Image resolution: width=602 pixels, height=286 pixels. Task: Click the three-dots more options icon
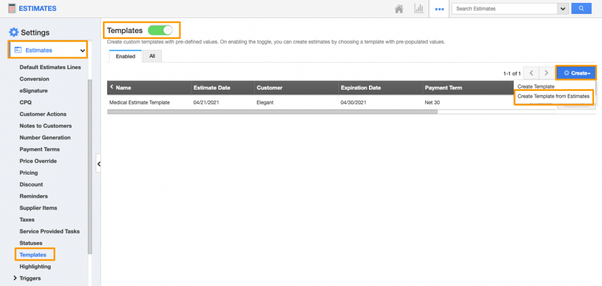(439, 9)
